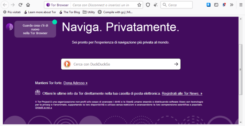Image resolution: width=245 pixels, height=126 pixels.
Task: Open the hamburger application menu
Action: 241,5
